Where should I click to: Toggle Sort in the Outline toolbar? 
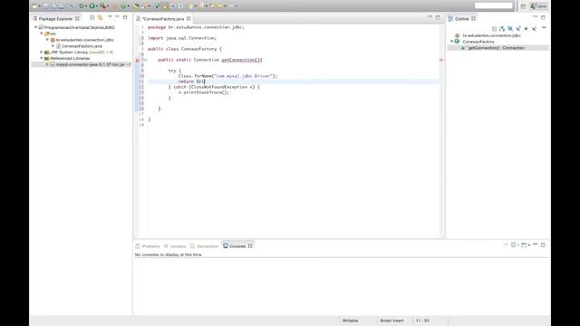click(x=502, y=28)
